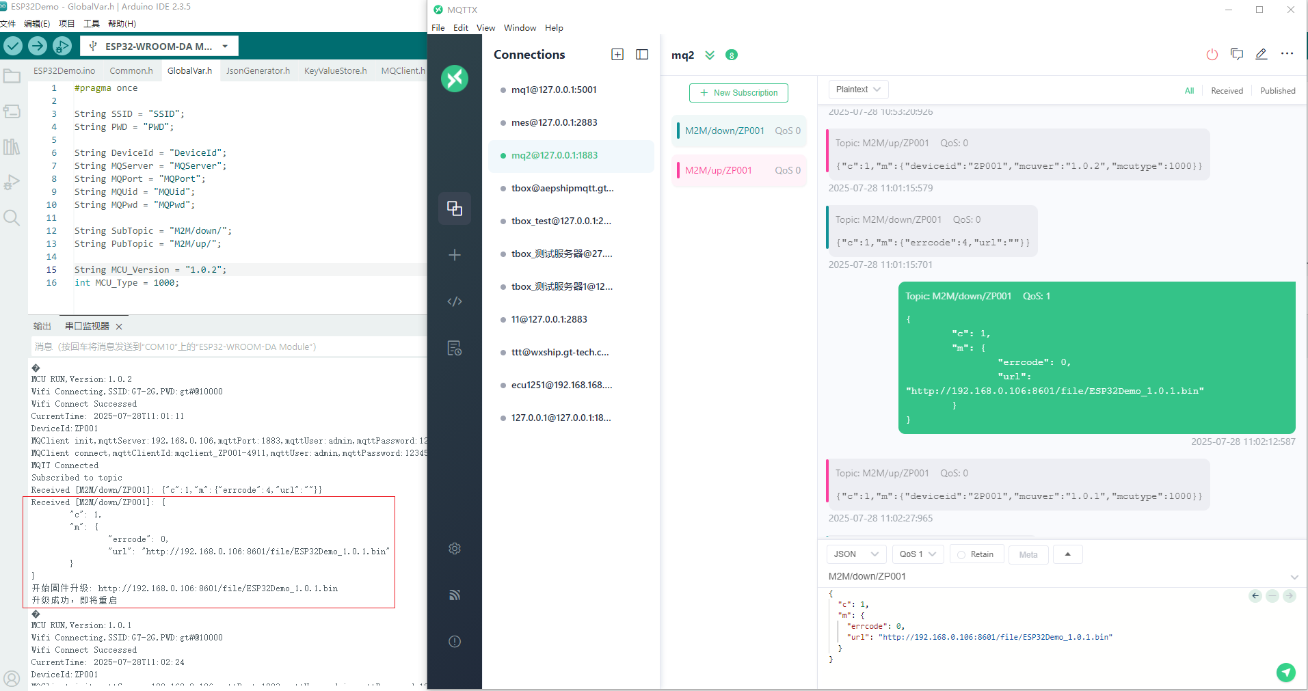This screenshot has width=1308, height=691.
Task: Switch to the Common.h tab
Action: point(131,70)
